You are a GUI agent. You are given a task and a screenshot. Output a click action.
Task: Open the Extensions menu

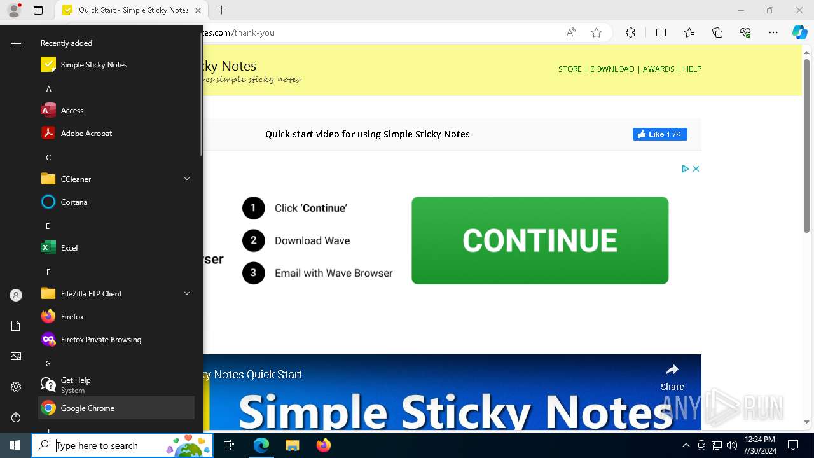pyautogui.click(x=630, y=32)
